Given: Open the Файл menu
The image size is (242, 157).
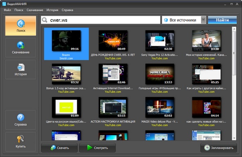Looking at the screenshot, I should coord(7,10).
